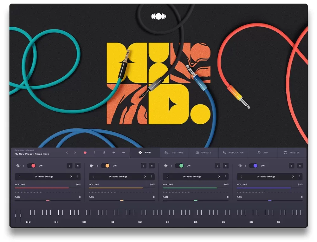
Task: Turn off the green layer power switch
Action: point(179,166)
